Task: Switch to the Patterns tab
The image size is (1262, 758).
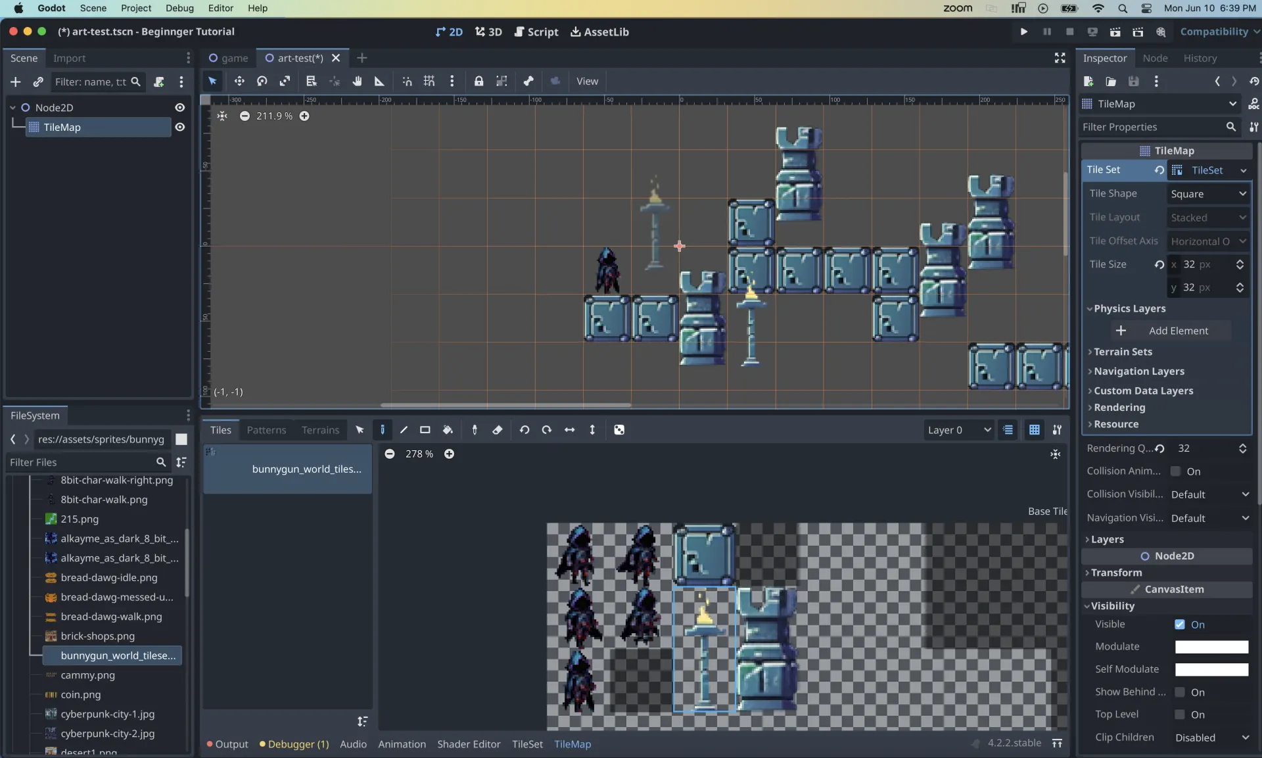Action: point(266,430)
